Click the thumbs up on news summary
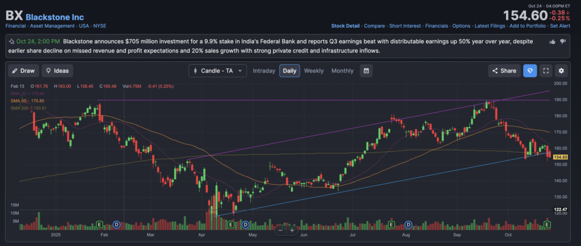581x246 pixels. click(553, 41)
